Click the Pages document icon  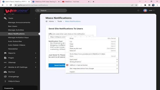click(x=5, y=58)
